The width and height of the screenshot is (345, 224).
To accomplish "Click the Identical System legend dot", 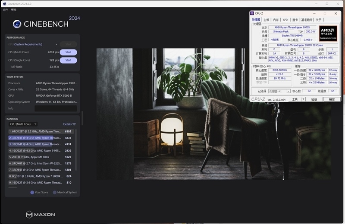I will [55, 192].
